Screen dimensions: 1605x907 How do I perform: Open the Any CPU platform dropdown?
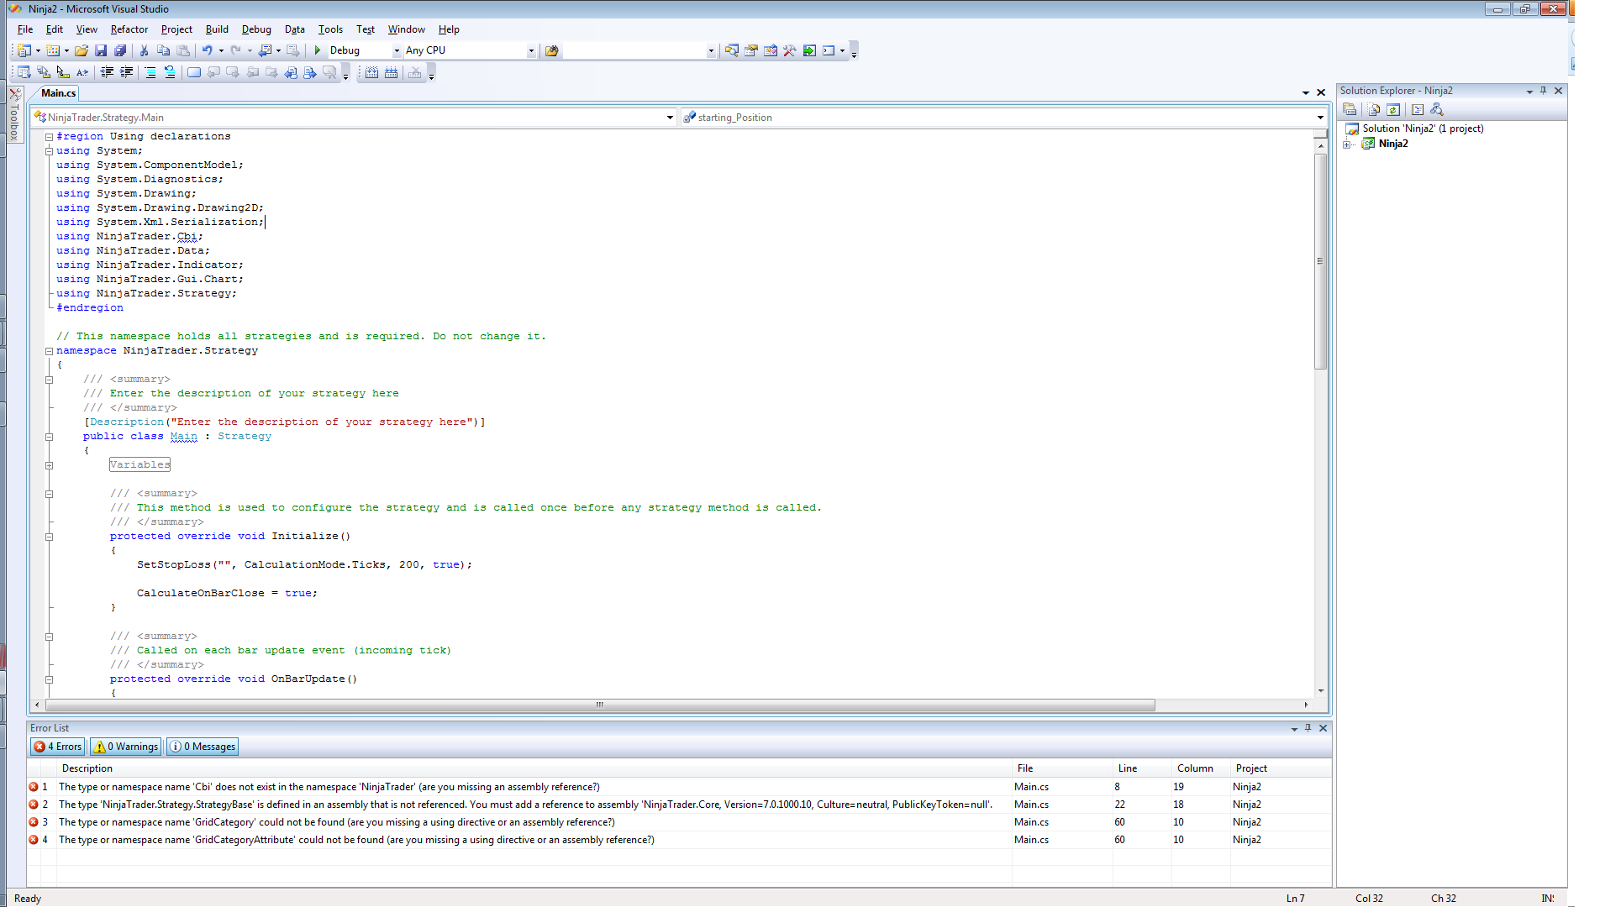[531, 51]
